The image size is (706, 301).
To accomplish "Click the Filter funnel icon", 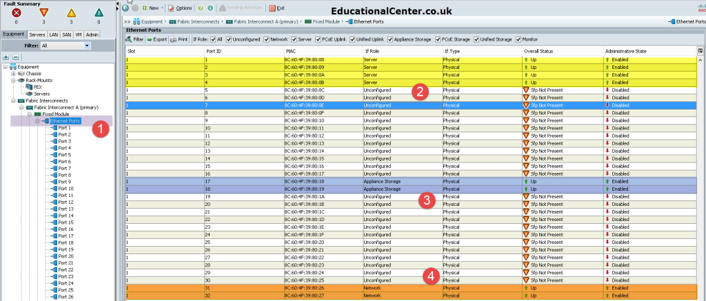I will point(129,39).
